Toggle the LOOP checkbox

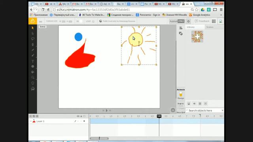click(93, 21)
